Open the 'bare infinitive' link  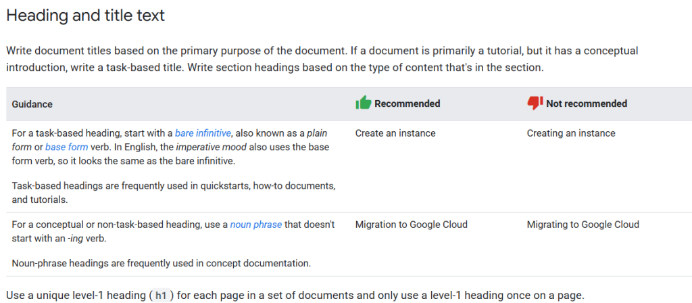click(x=203, y=133)
